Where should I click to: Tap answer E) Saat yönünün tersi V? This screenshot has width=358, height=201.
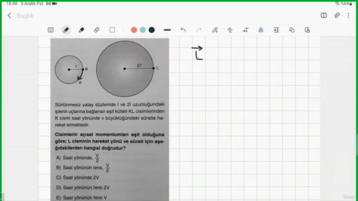click(x=82, y=198)
